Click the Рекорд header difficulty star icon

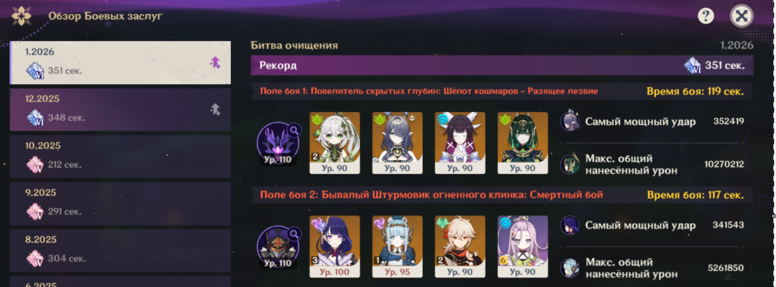tap(692, 65)
